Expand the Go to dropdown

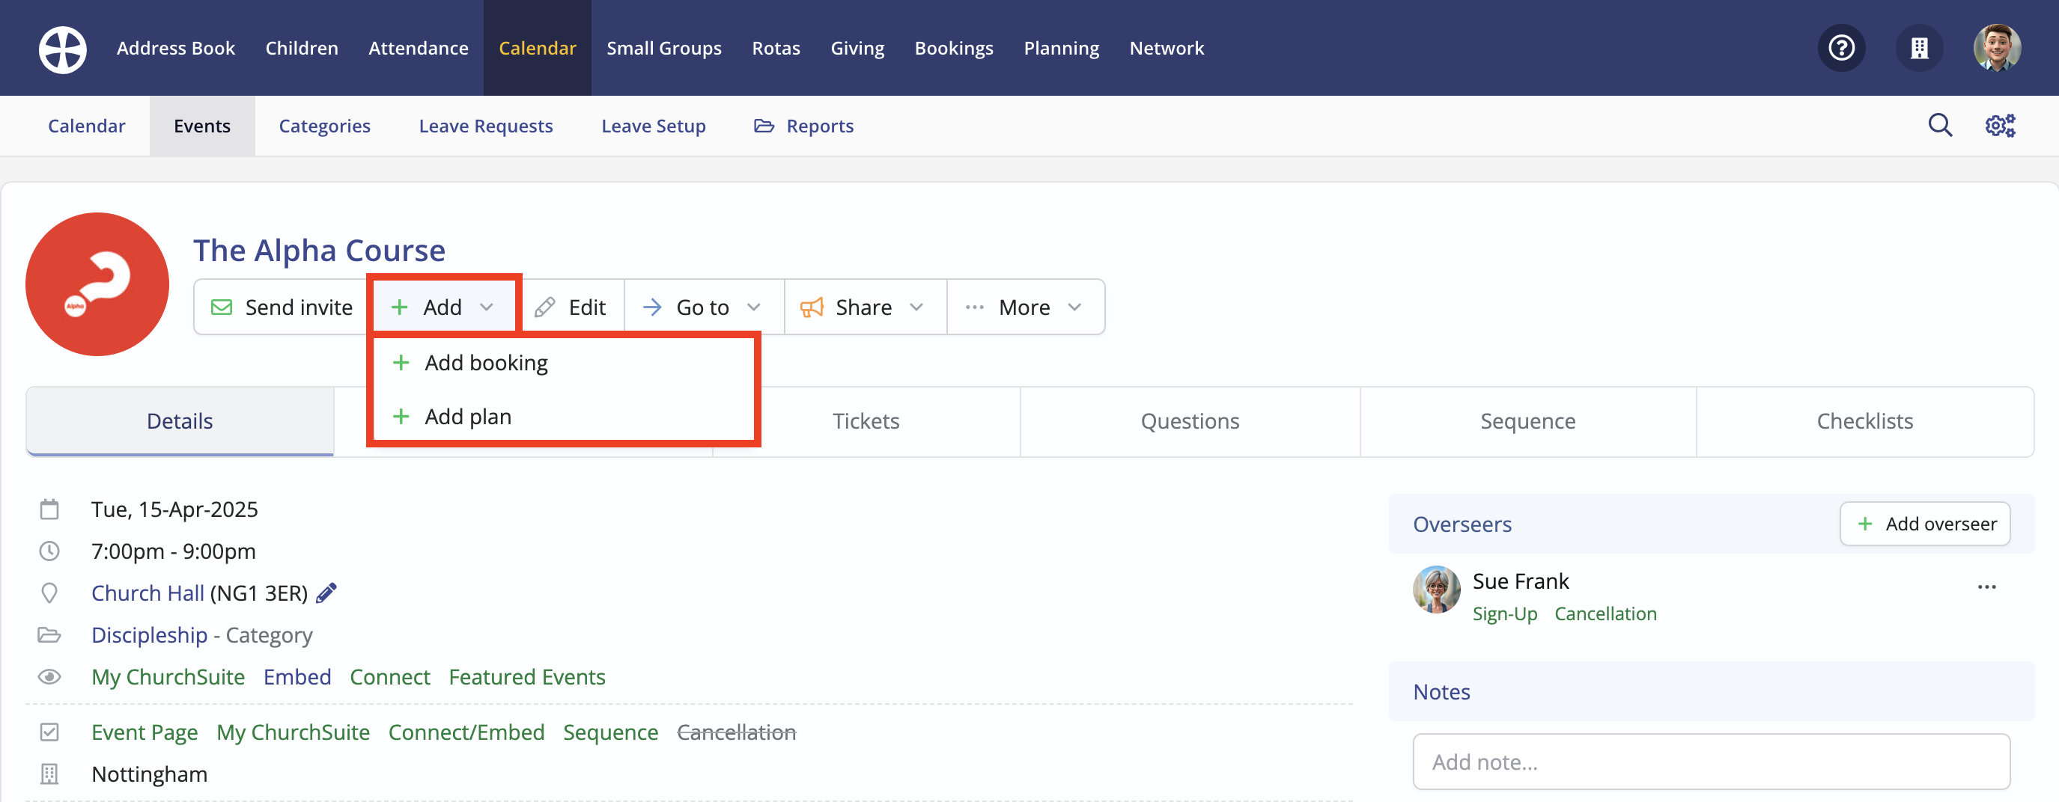pos(703,307)
